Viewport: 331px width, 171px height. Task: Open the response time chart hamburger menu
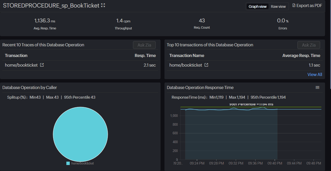(x=317, y=88)
